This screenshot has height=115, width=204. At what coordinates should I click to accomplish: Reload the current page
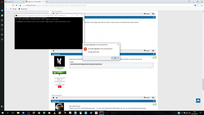point(13,5)
